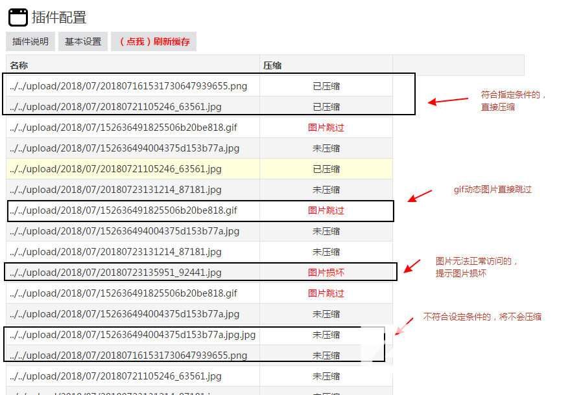Click the annotation 不符合设定条件的,将不会压缩

point(482,317)
